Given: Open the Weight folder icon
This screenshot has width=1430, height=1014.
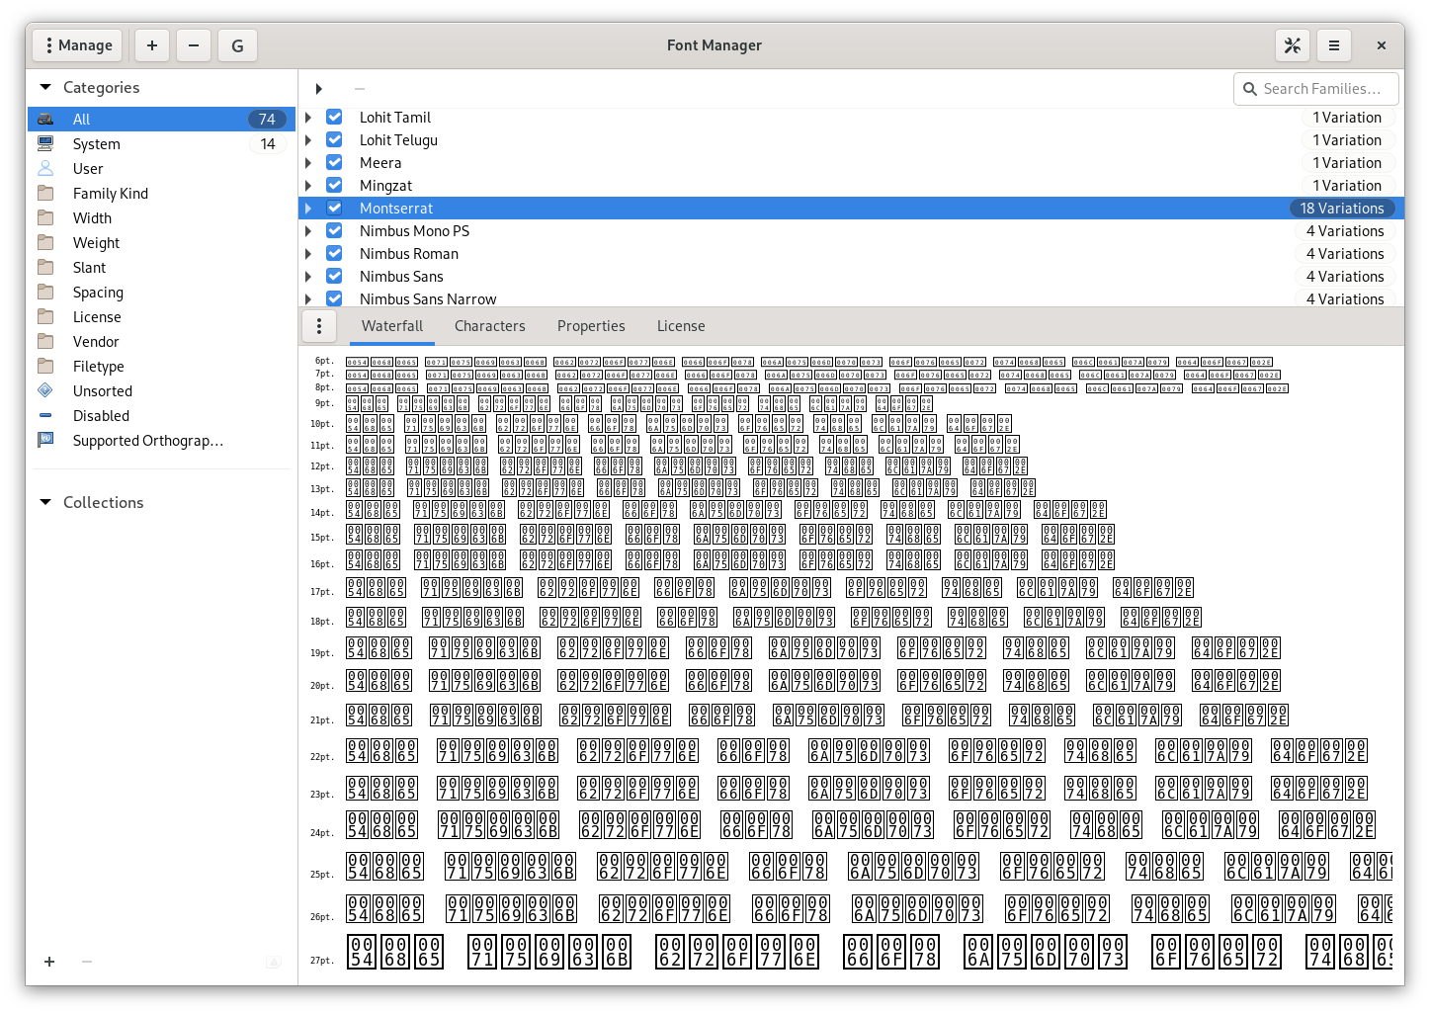Looking at the screenshot, I should click(x=45, y=242).
